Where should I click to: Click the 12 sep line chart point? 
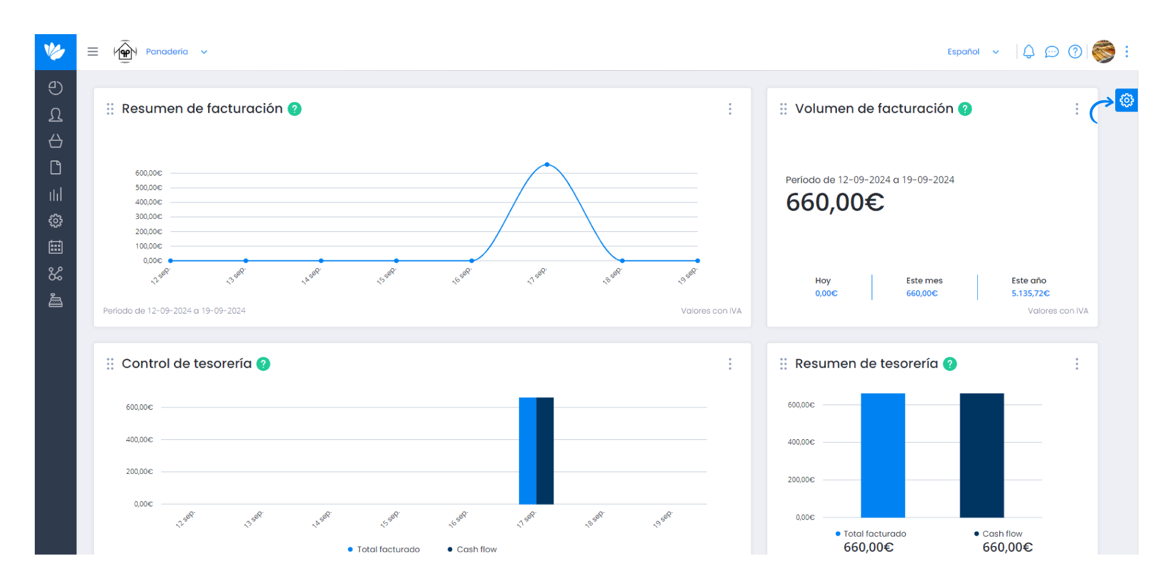(170, 260)
